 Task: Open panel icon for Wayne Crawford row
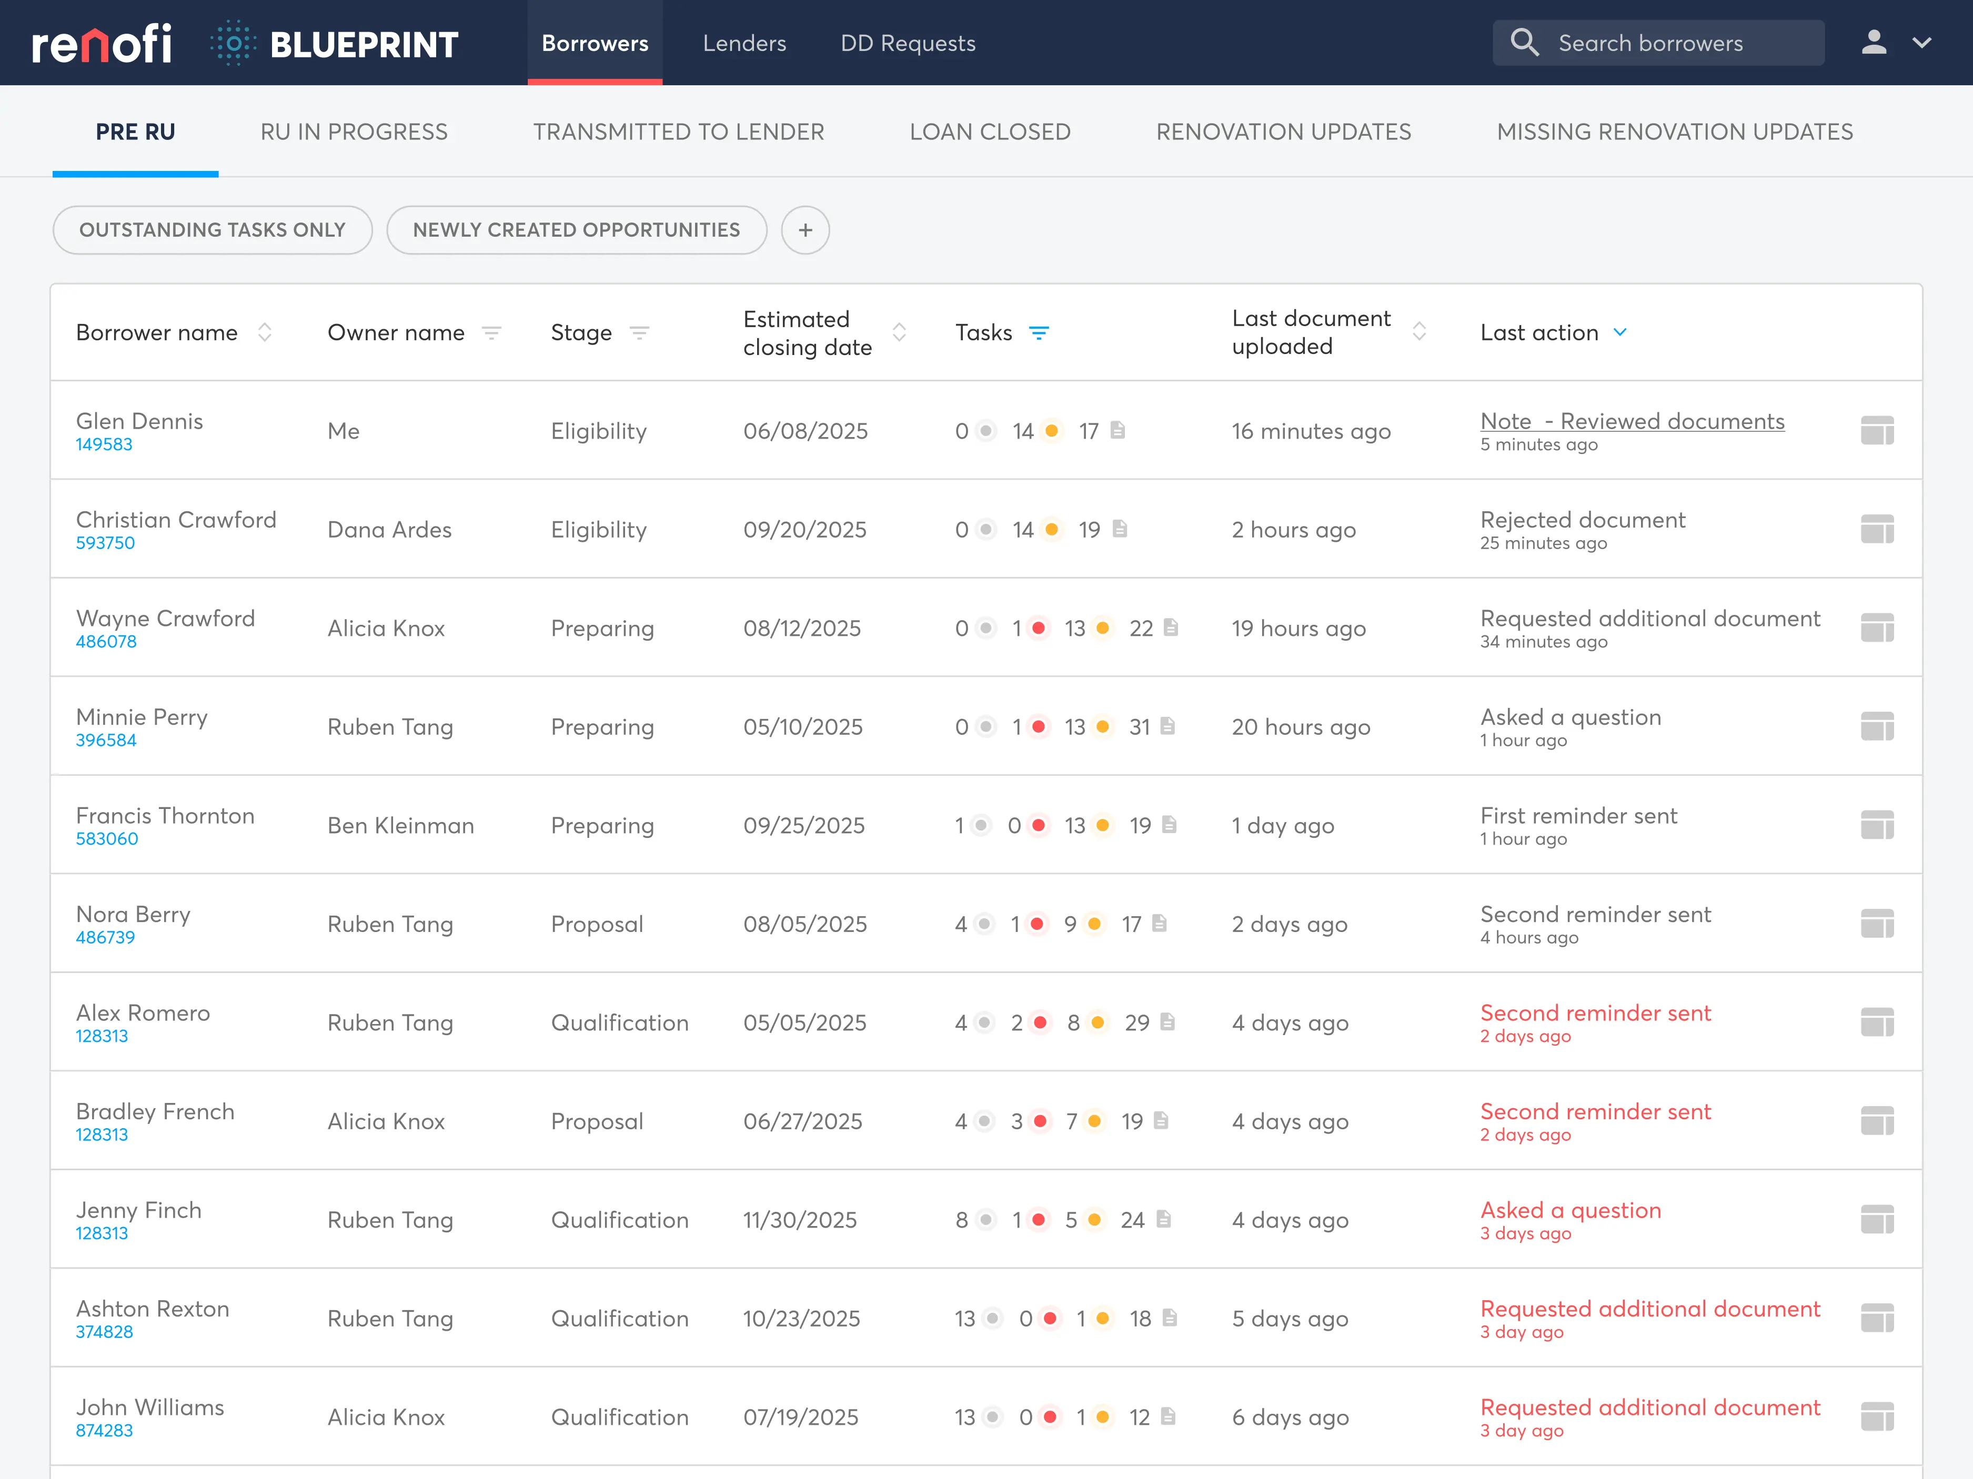(1877, 627)
